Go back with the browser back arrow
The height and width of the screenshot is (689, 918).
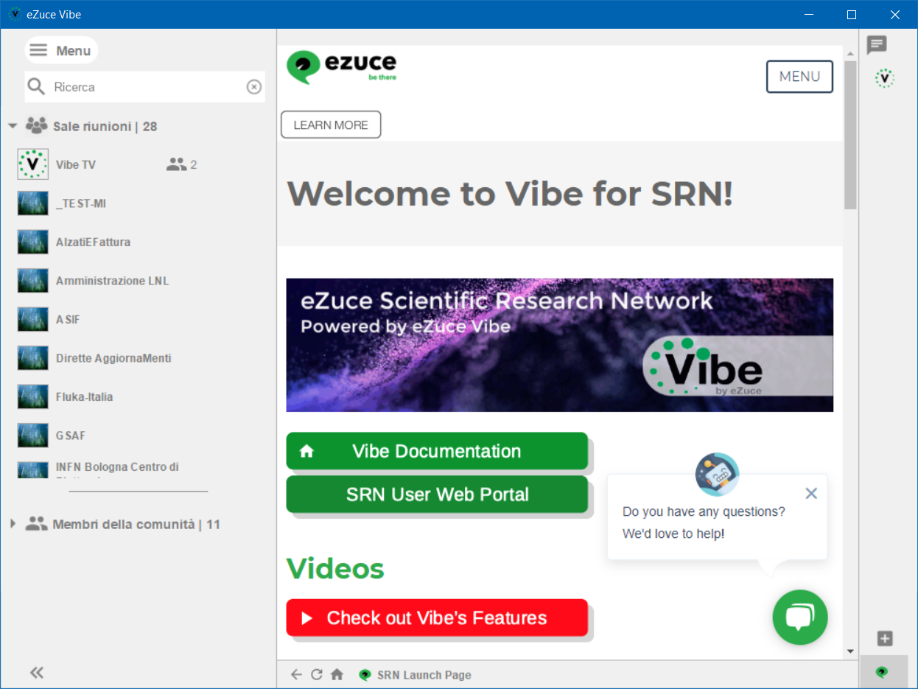click(296, 674)
